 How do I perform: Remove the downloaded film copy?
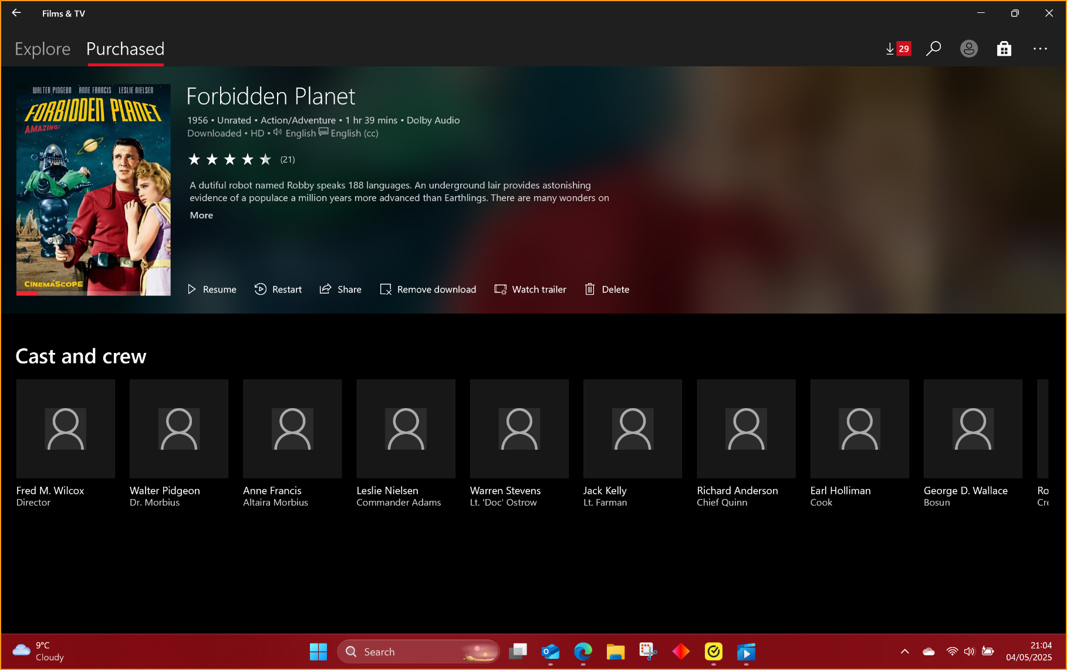coord(428,289)
